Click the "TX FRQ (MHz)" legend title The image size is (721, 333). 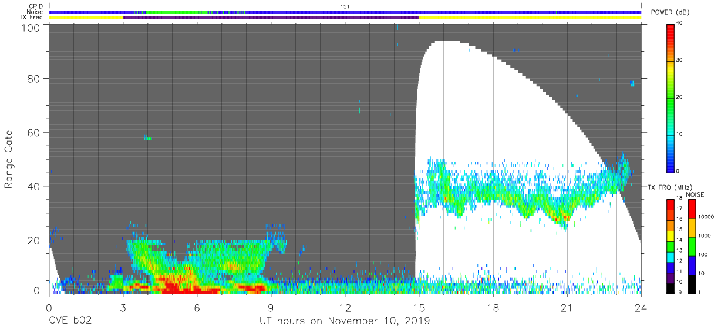click(669, 187)
